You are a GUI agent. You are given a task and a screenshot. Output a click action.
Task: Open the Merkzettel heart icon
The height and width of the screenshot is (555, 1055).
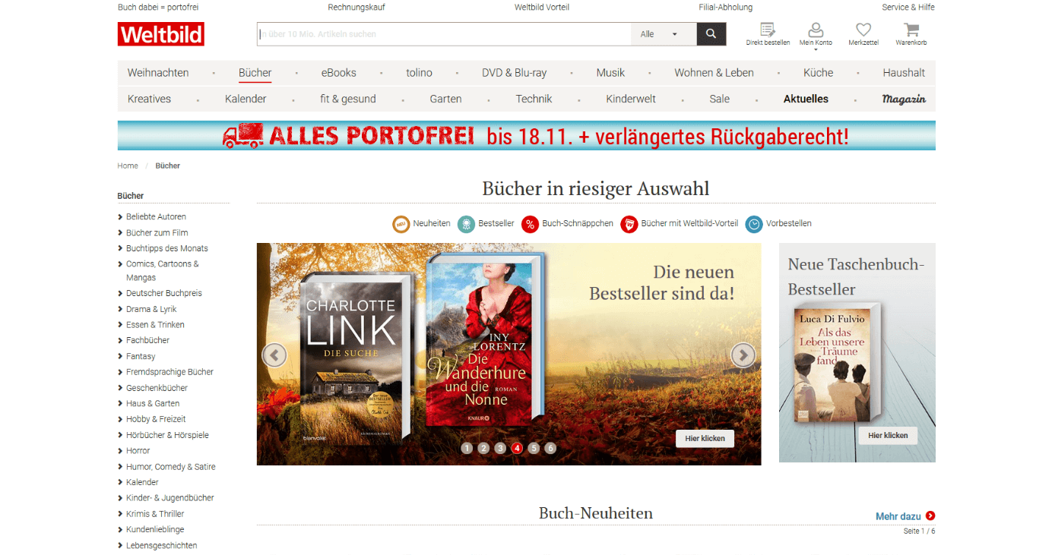(863, 30)
